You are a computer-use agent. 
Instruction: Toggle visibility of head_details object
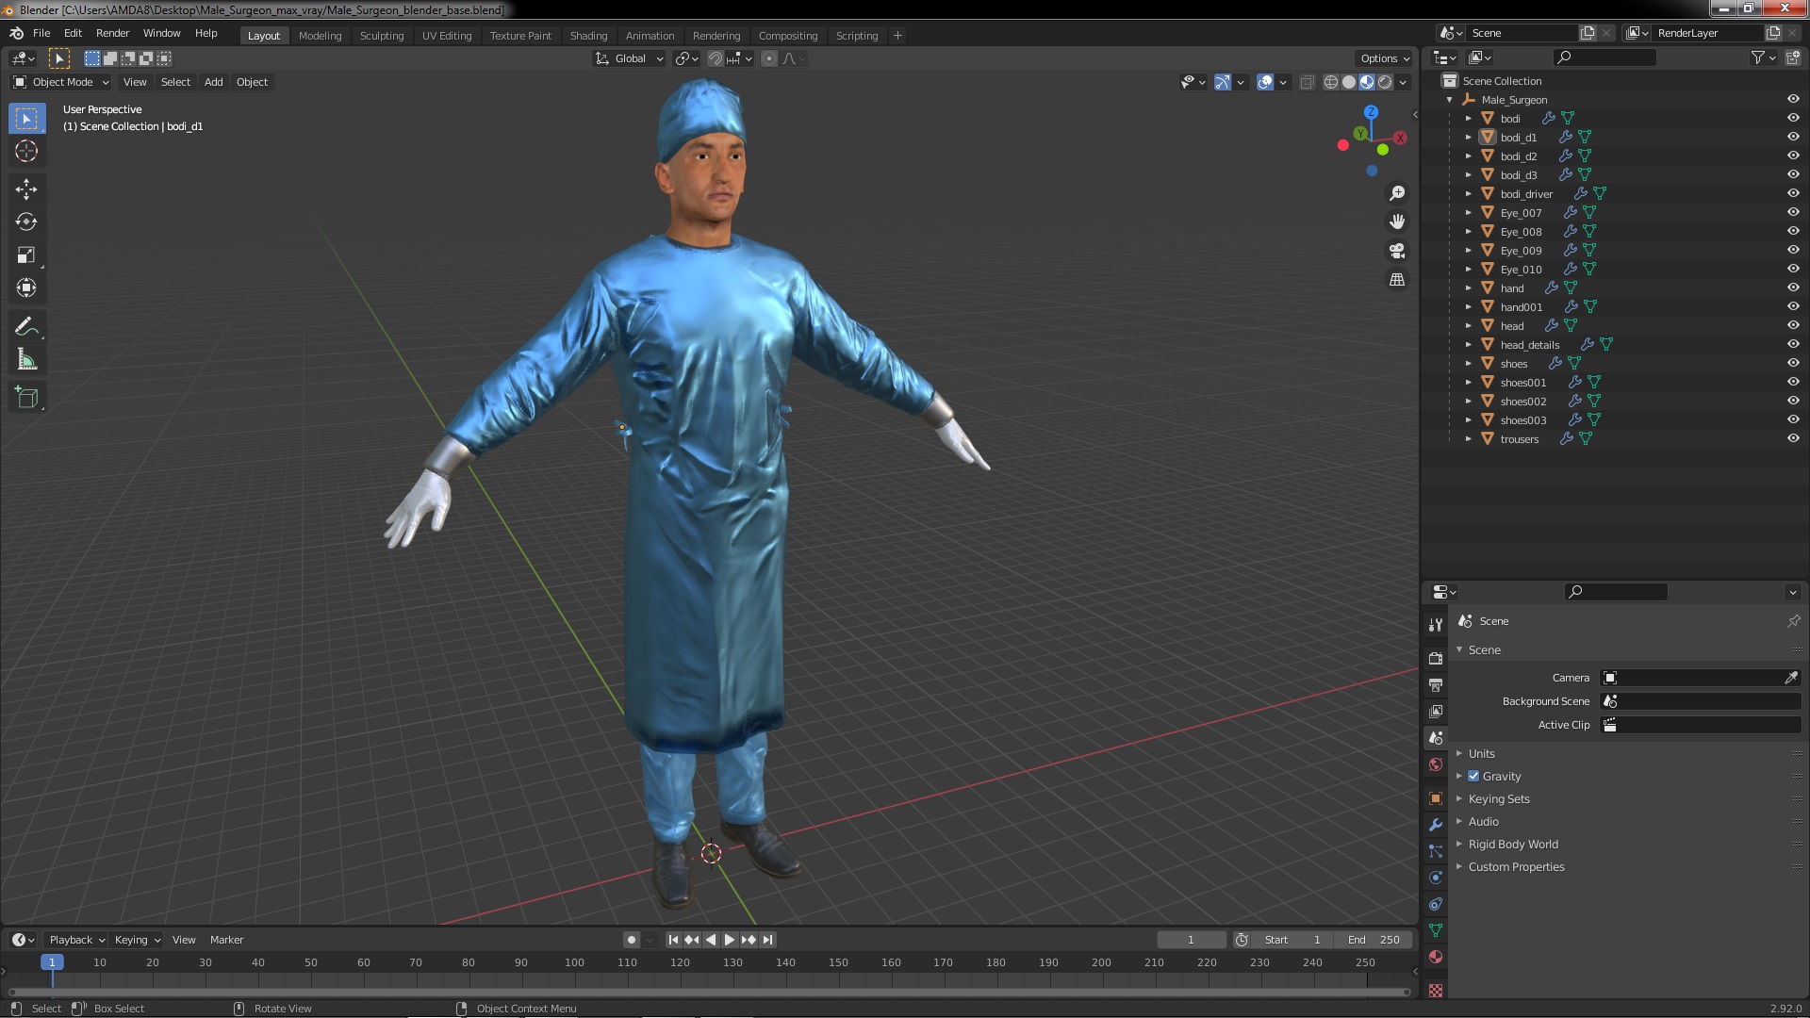pyautogui.click(x=1793, y=345)
